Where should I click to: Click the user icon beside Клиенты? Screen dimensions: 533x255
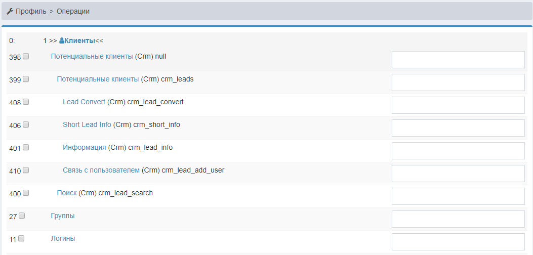pyautogui.click(x=62, y=40)
